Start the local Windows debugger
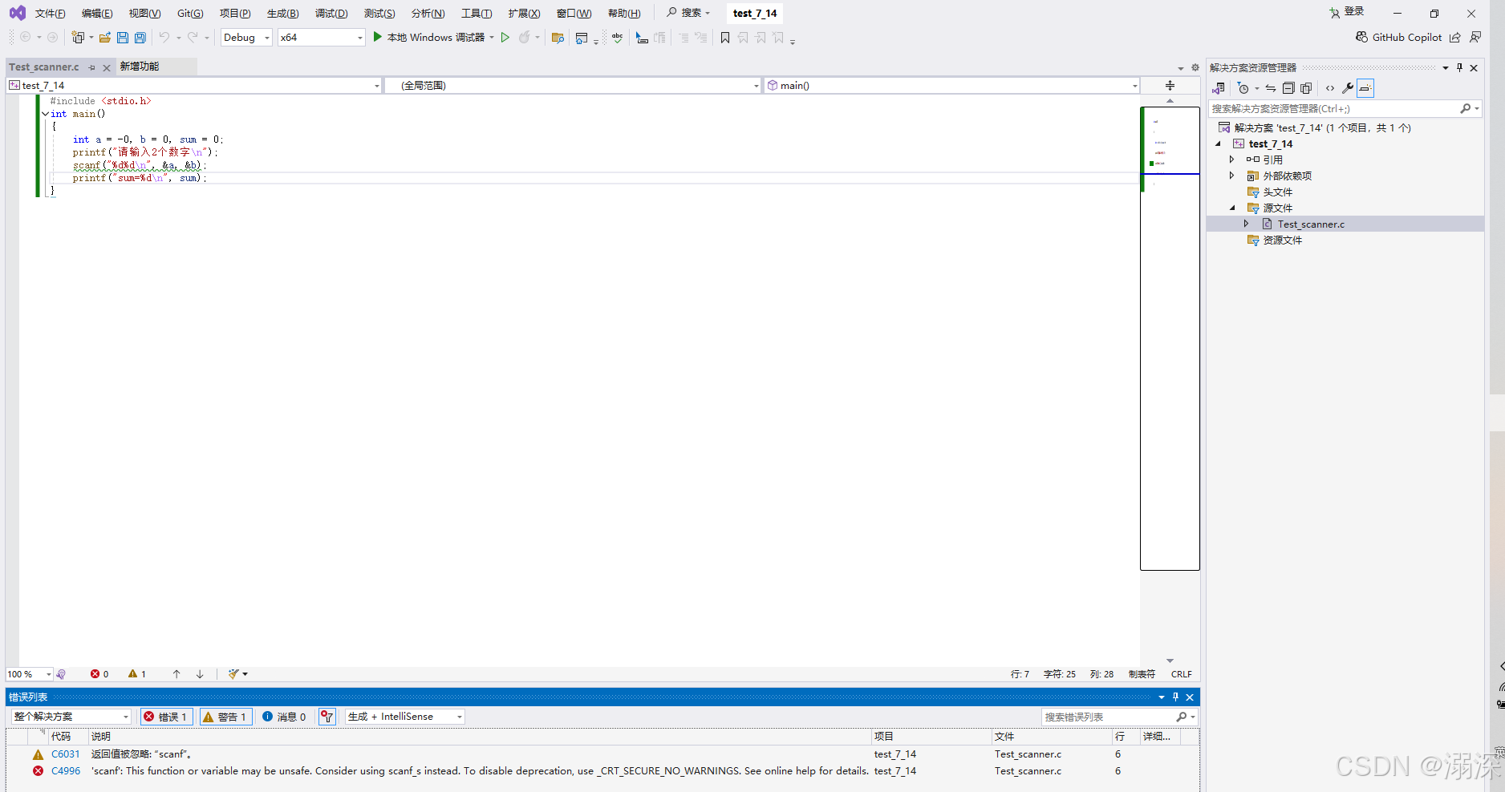1505x792 pixels. (x=429, y=38)
